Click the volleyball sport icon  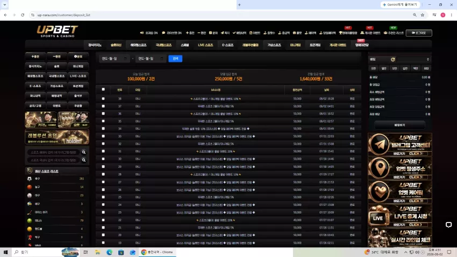coord(30,204)
